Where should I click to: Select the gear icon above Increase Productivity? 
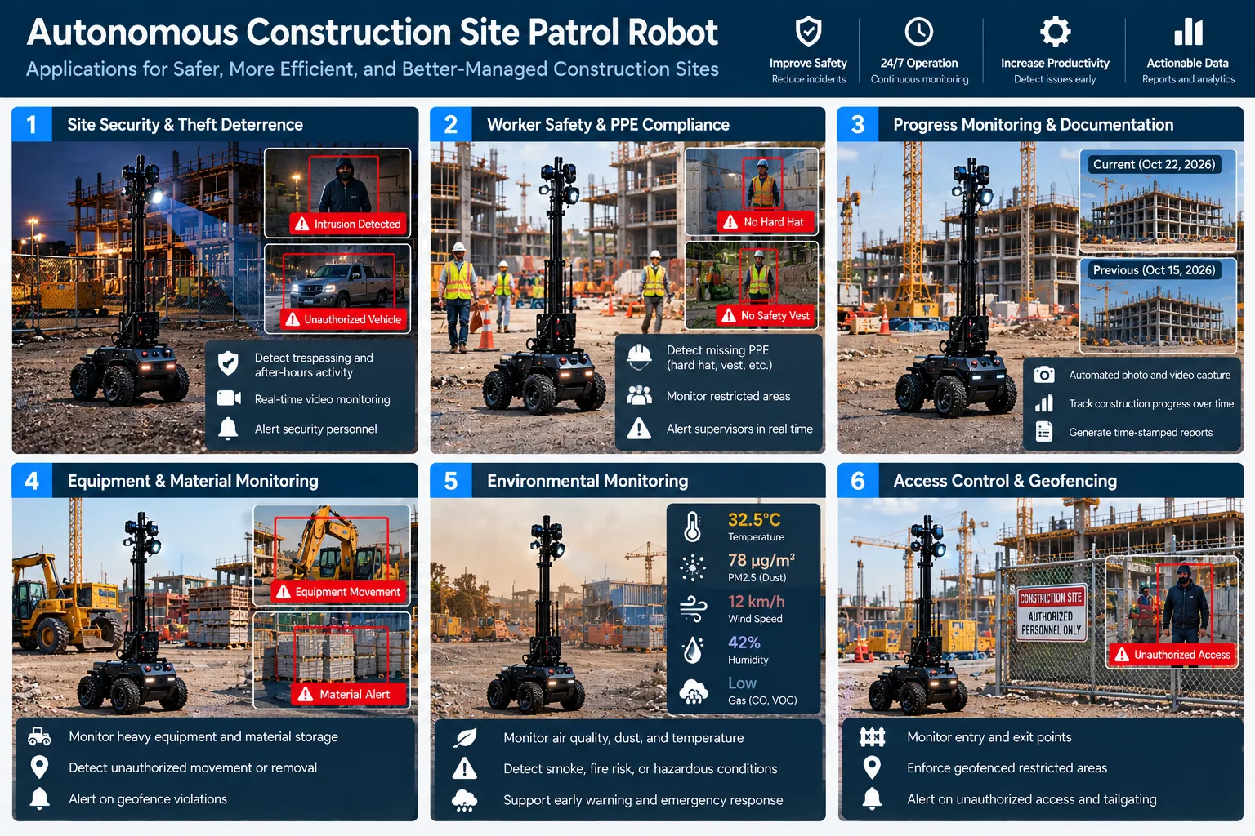(1055, 32)
